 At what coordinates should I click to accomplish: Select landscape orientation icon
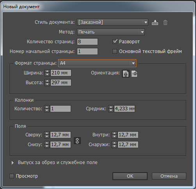(x=134, y=74)
